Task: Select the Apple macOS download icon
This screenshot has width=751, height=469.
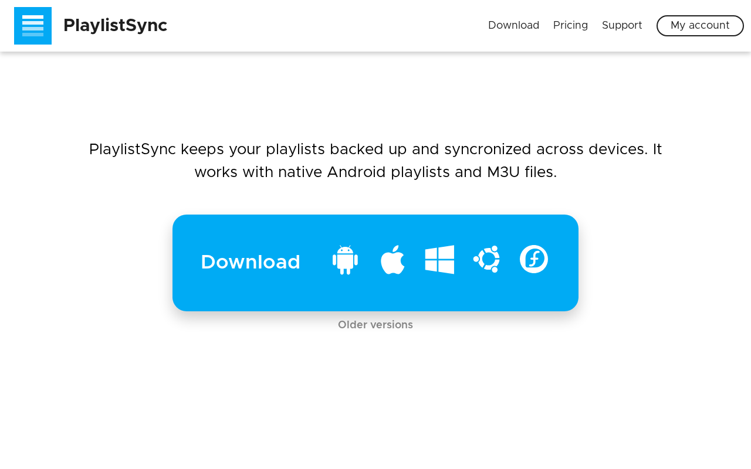Action: [x=393, y=260]
